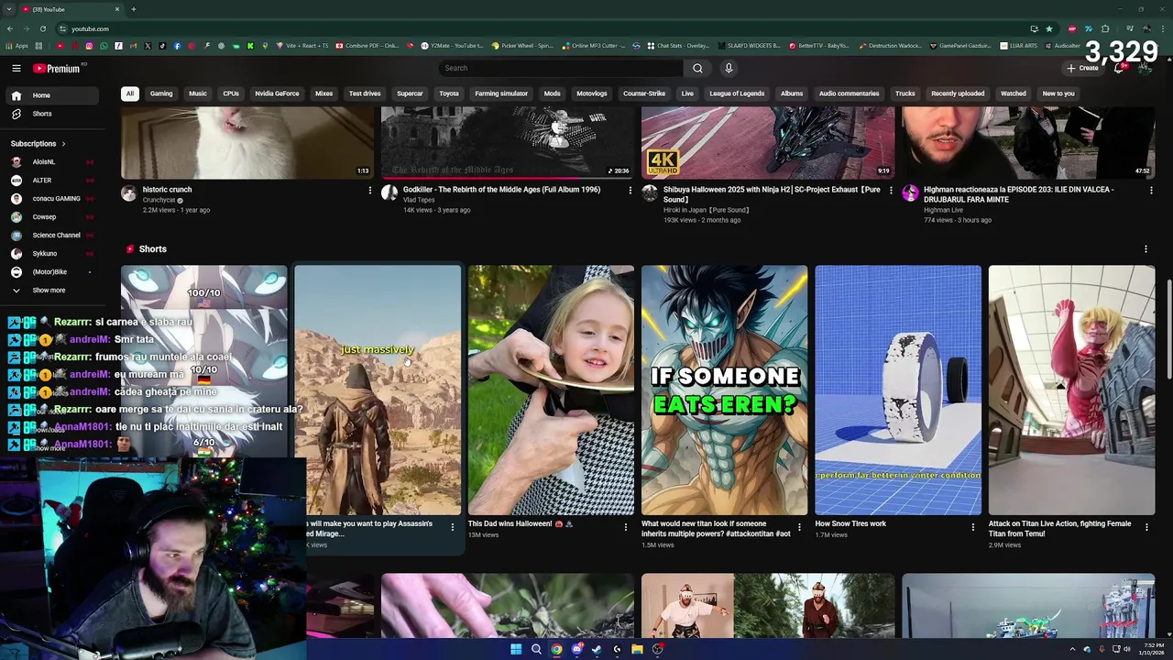Click Vlad Tepes channel avatar by Godkiller video
This screenshot has height=660, width=1173.
pos(389,193)
